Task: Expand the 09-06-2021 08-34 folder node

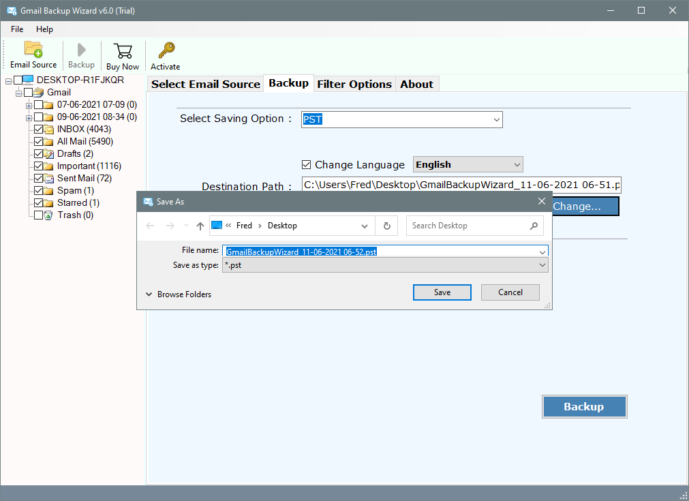Action: (x=29, y=118)
